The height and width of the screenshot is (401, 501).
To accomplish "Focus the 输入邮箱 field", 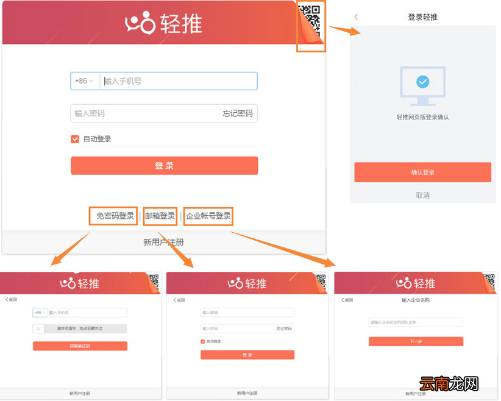I will [247, 313].
